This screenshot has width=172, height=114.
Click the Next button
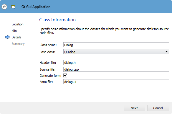point(134,108)
